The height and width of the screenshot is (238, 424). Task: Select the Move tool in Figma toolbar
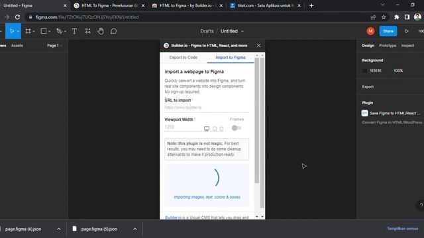click(12, 31)
